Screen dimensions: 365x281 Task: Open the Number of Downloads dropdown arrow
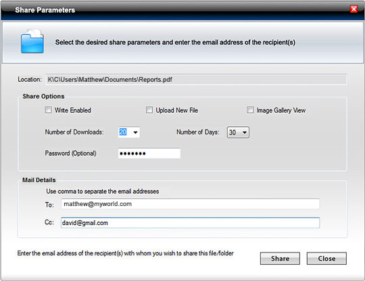(x=135, y=132)
